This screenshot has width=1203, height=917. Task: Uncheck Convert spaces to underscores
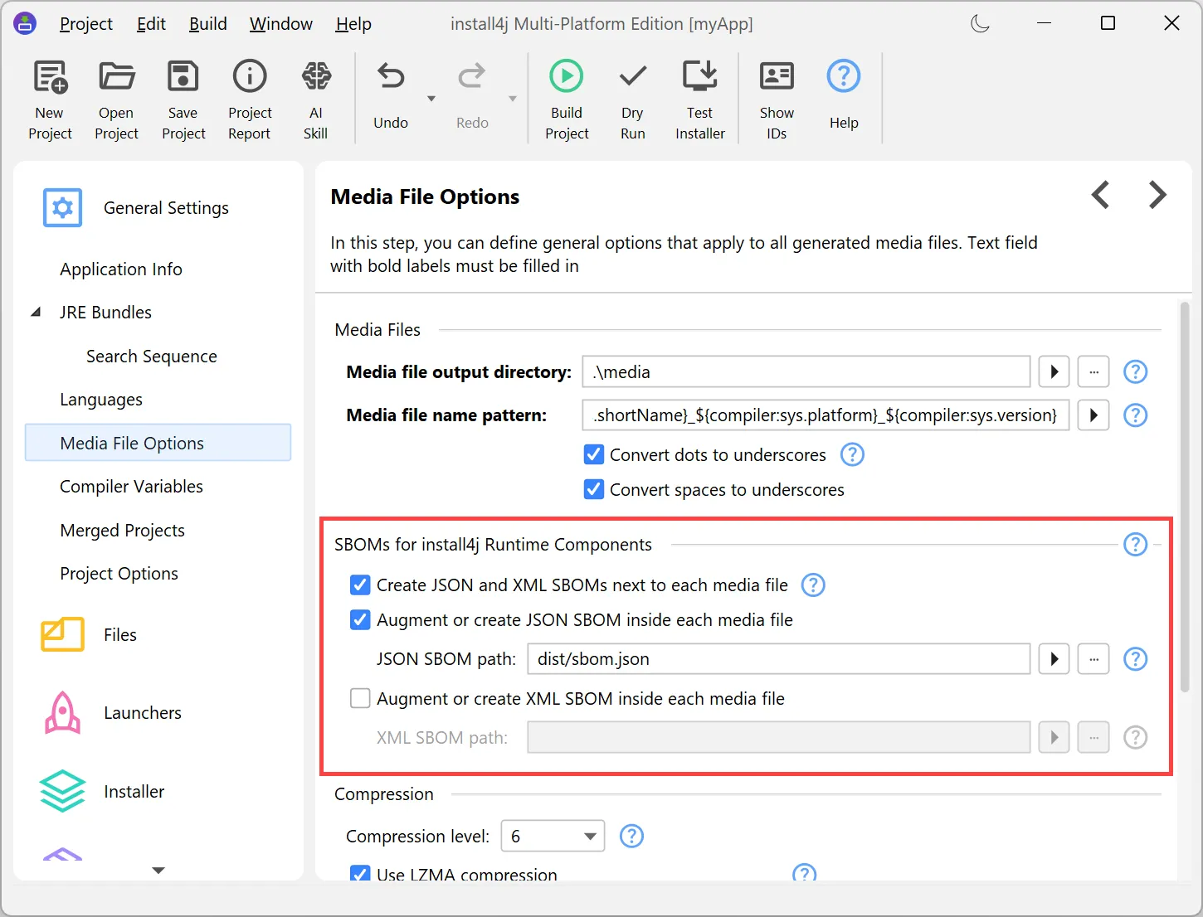click(594, 490)
